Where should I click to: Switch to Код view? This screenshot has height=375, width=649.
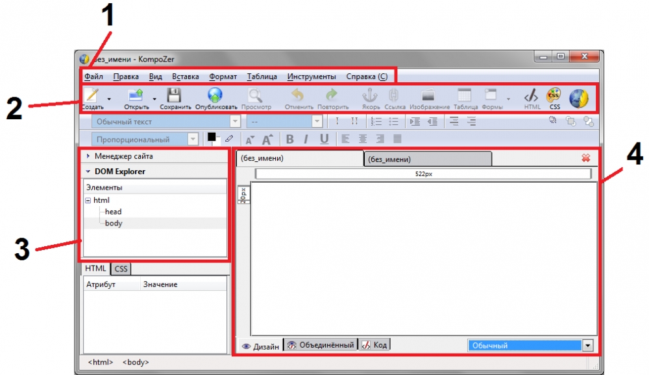pyautogui.click(x=374, y=345)
